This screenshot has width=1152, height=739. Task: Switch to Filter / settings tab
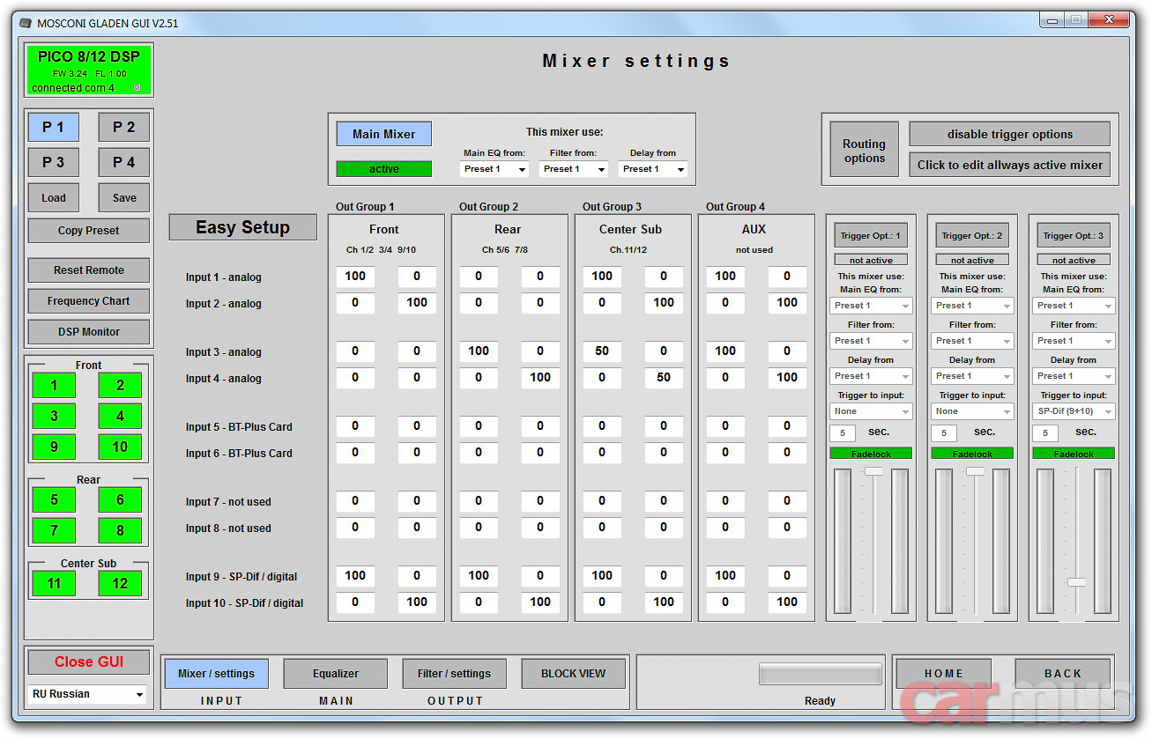click(454, 674)
